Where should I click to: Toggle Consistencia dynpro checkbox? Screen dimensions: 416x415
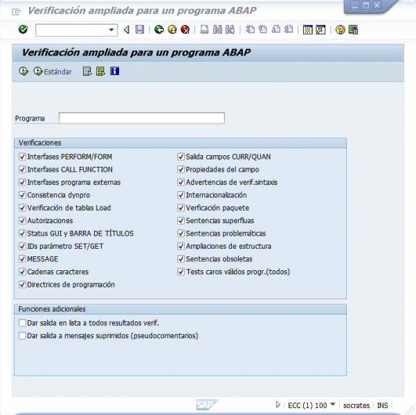click(x=22, y=195)
